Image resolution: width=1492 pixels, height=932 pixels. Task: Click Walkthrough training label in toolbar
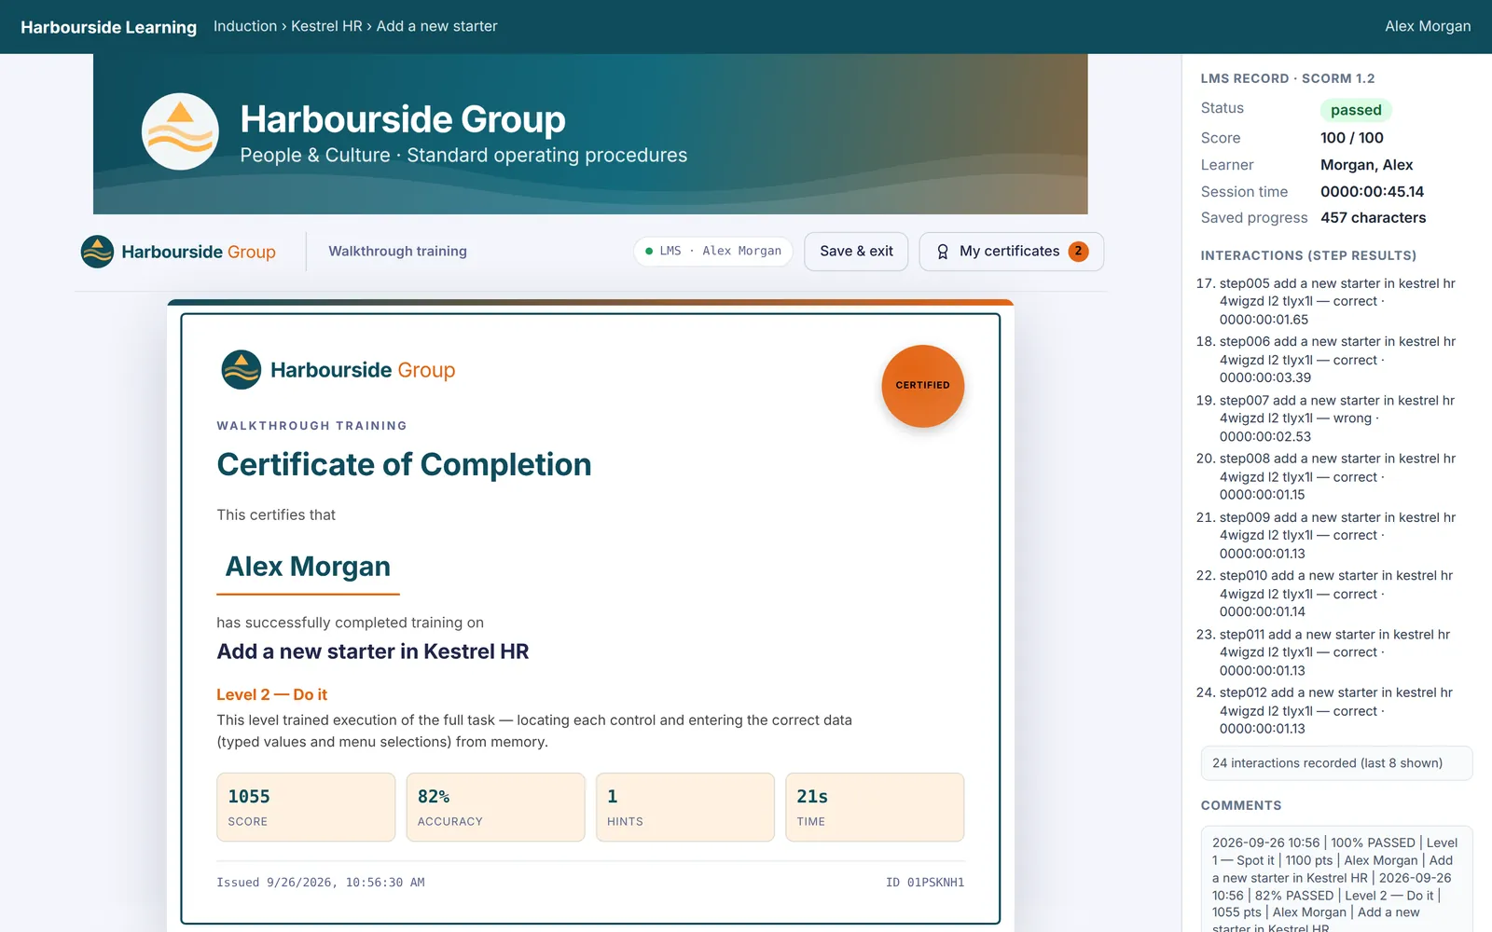[x=397, y=252]
